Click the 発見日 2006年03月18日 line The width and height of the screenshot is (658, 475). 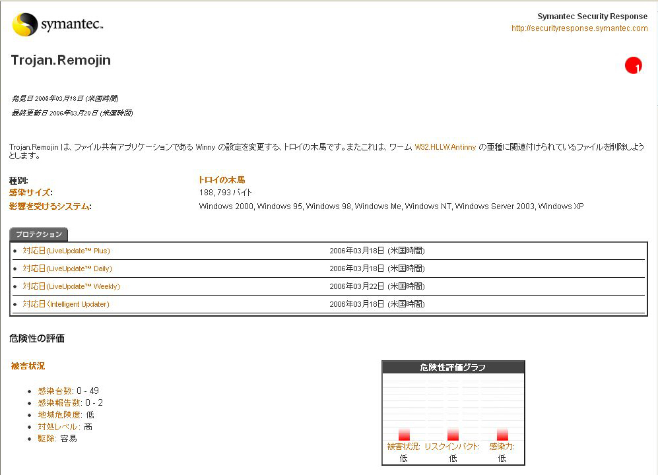point(65,98)
